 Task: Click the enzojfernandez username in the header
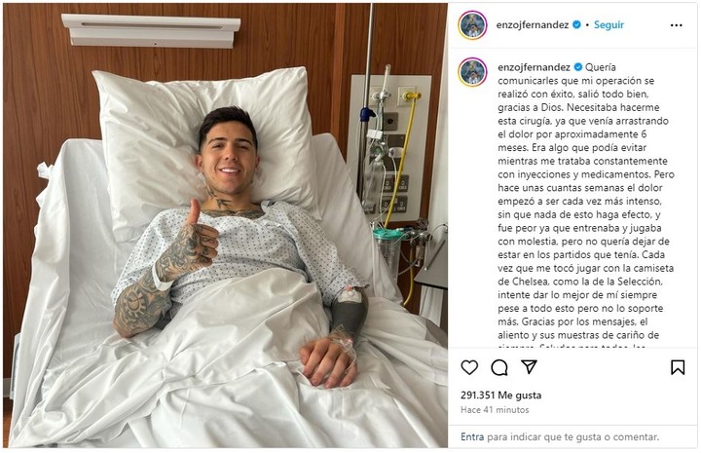point(532,25)
